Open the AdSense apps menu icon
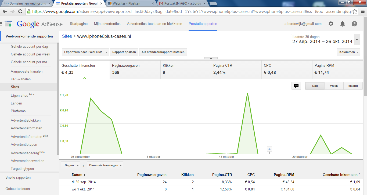 tap(8, 24)
